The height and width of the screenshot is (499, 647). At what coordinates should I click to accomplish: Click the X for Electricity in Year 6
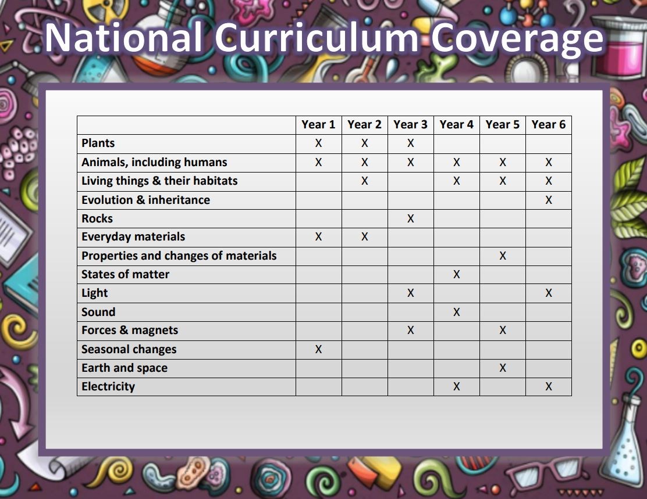549,386
